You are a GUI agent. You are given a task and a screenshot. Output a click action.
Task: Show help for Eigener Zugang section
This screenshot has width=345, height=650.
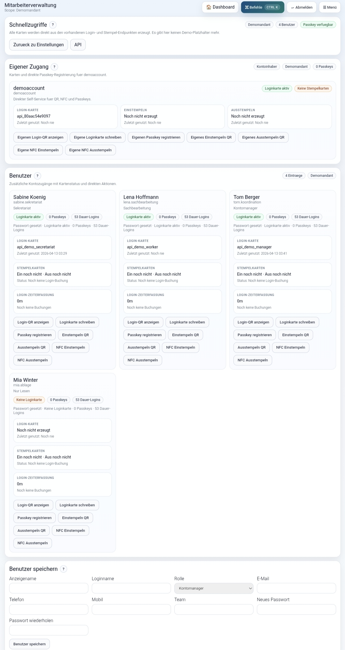click(54, 67)
